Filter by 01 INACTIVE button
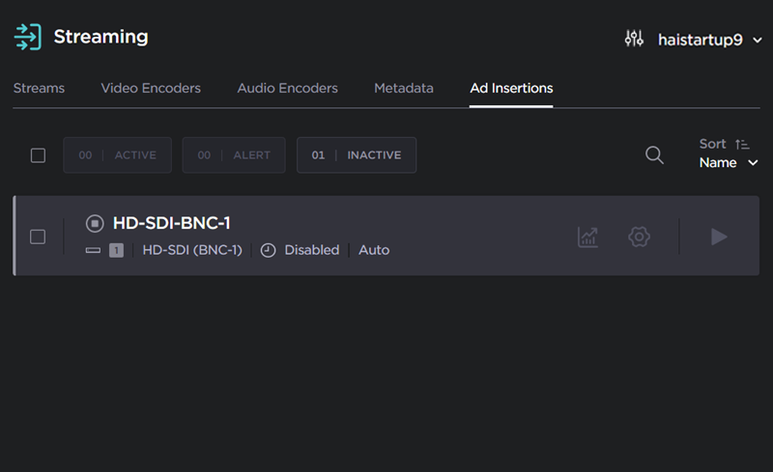 (357, 155)
